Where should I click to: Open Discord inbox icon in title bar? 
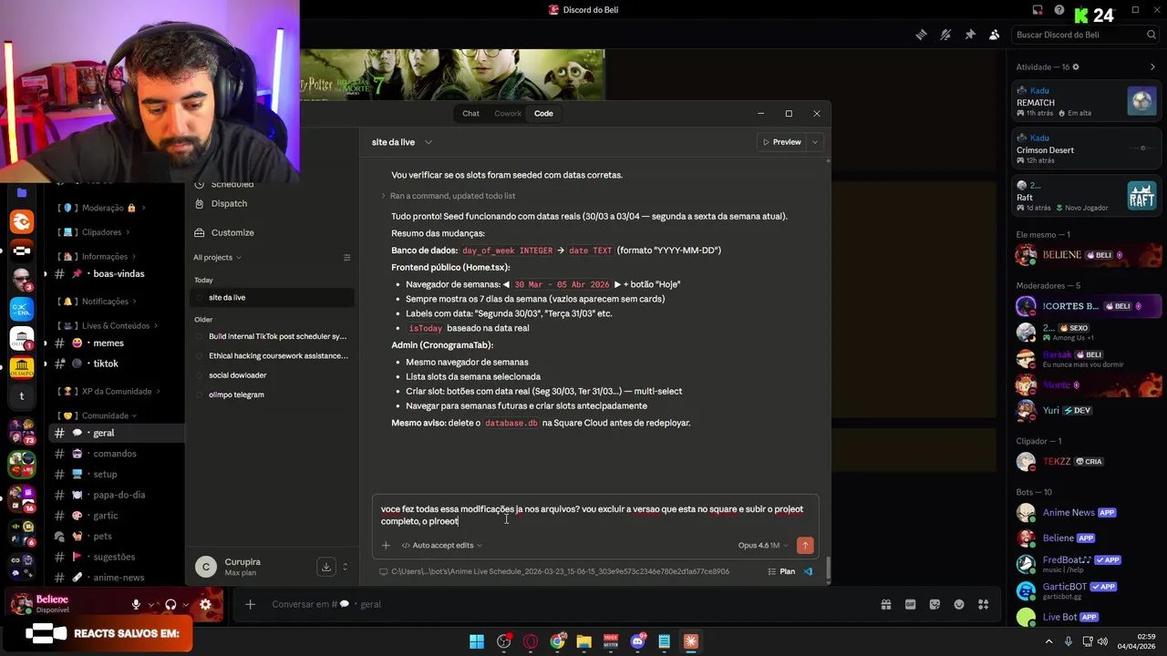tap(1038, 10)
